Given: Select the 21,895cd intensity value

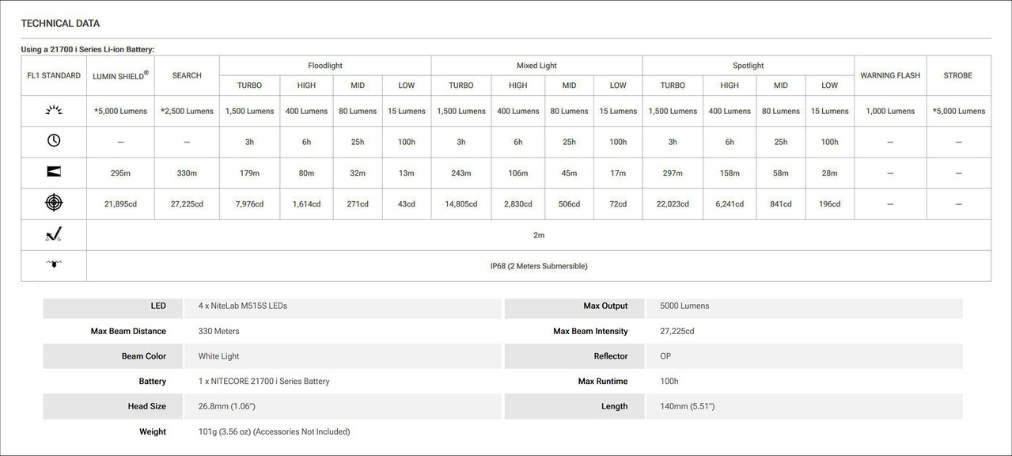Looking at the screenshot, I should [x=120, y=204].
